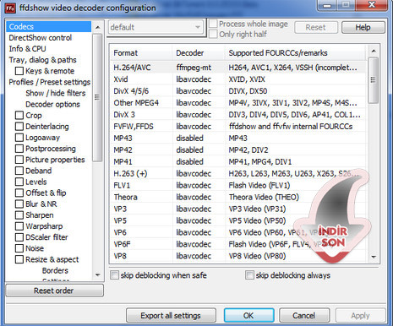Click the Format column header
Screen dimensions: 393x326
[x=141, y=53]
